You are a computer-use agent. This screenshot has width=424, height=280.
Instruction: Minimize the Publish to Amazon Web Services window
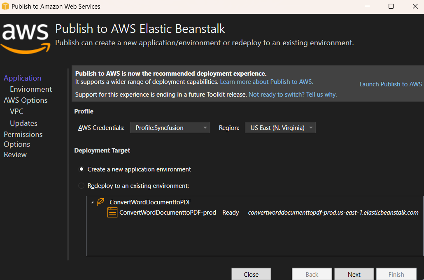[x=367, y=6]
